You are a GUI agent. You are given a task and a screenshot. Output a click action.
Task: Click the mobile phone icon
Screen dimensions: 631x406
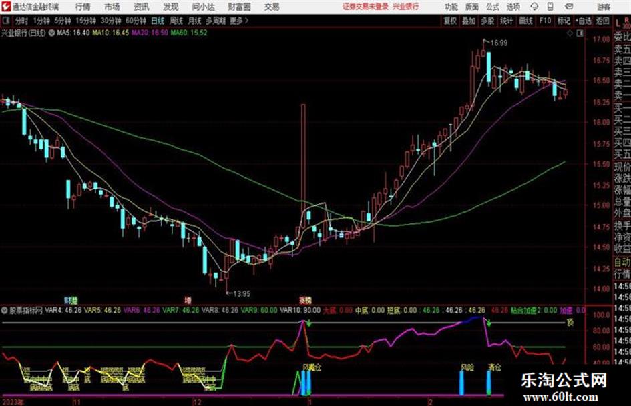(x=550, y=7)
